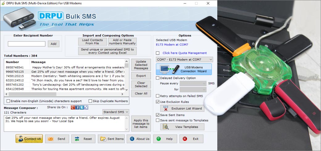321x151 pixels.
Task: Share on Facebook icon
Action: (77, 107)
